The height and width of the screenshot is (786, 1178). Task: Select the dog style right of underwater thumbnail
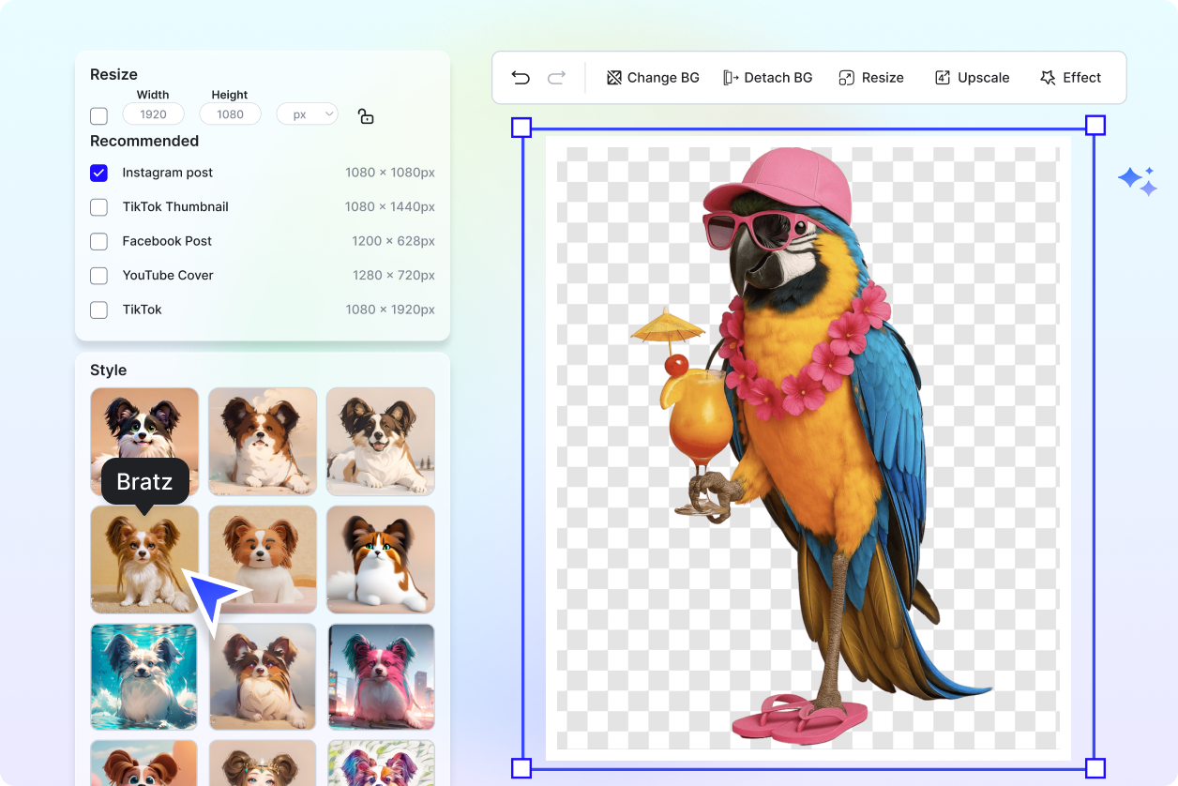click(x=263, y=677)
